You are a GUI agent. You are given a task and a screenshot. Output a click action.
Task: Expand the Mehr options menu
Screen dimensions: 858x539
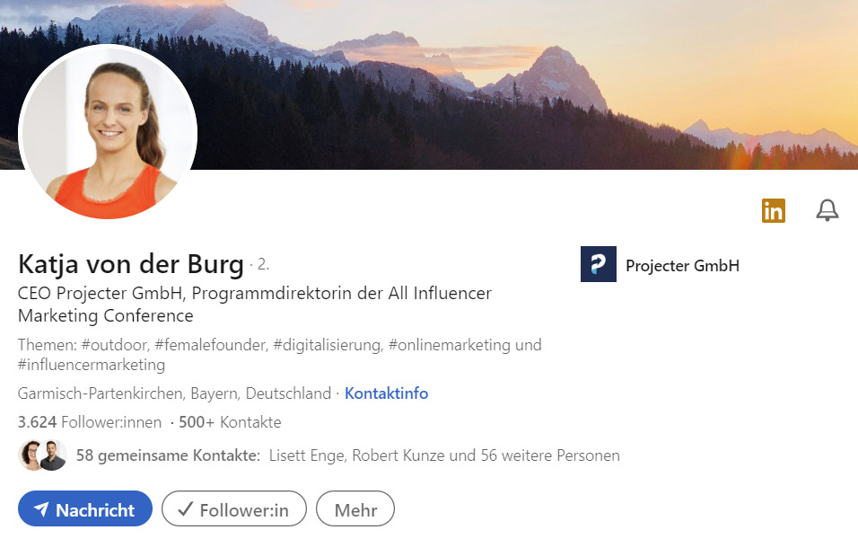click(x=355, y=508)
